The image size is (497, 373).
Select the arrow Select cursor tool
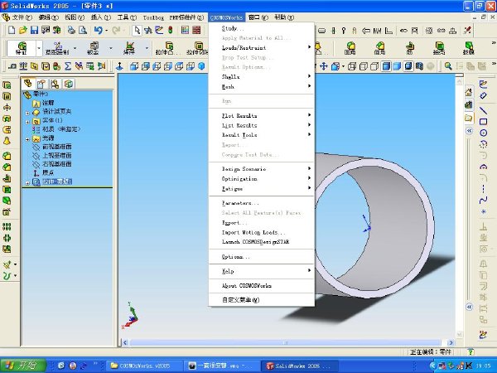point(137,30)
